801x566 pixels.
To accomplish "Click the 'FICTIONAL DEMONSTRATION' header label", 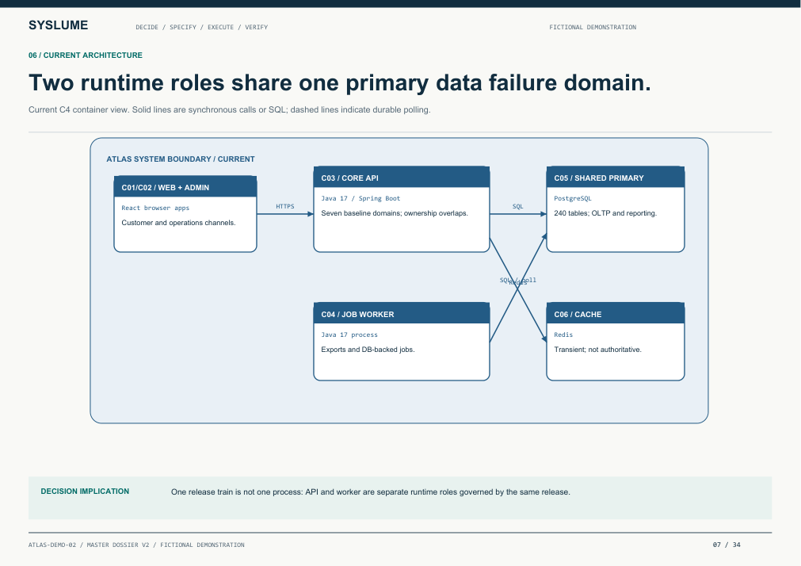I will click(x=593, y=27).
